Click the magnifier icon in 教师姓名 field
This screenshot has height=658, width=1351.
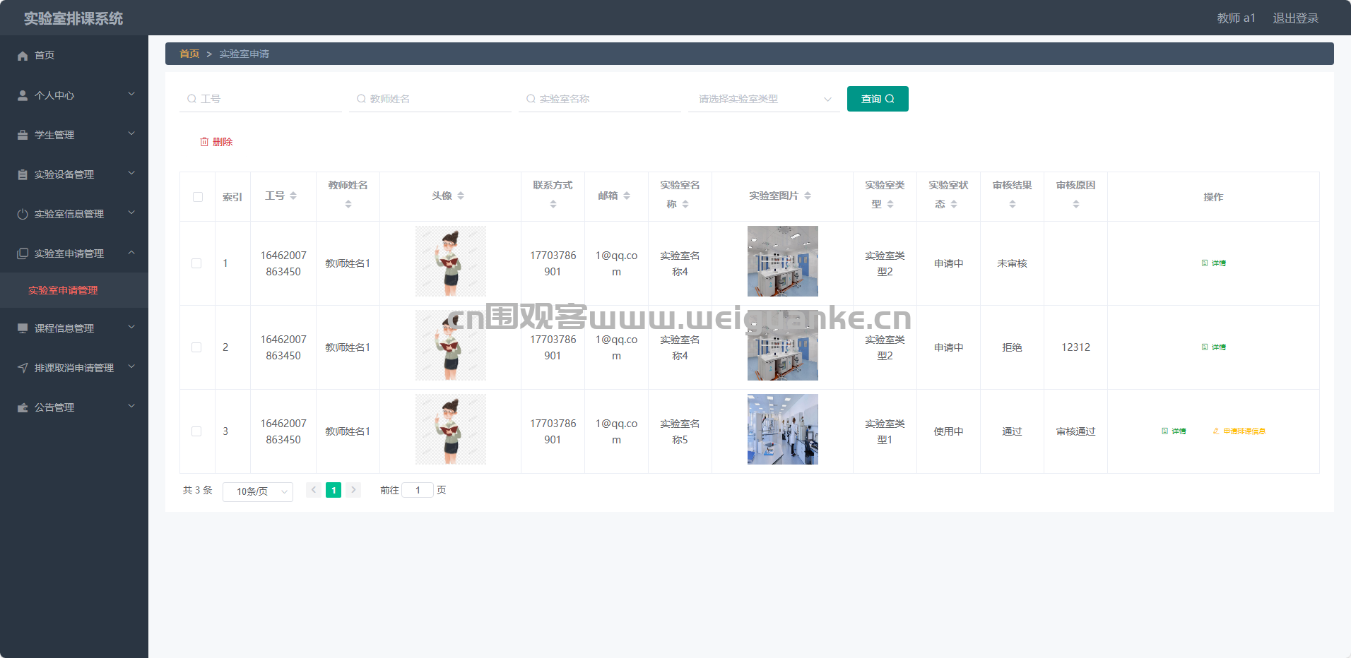click(361, 99)
